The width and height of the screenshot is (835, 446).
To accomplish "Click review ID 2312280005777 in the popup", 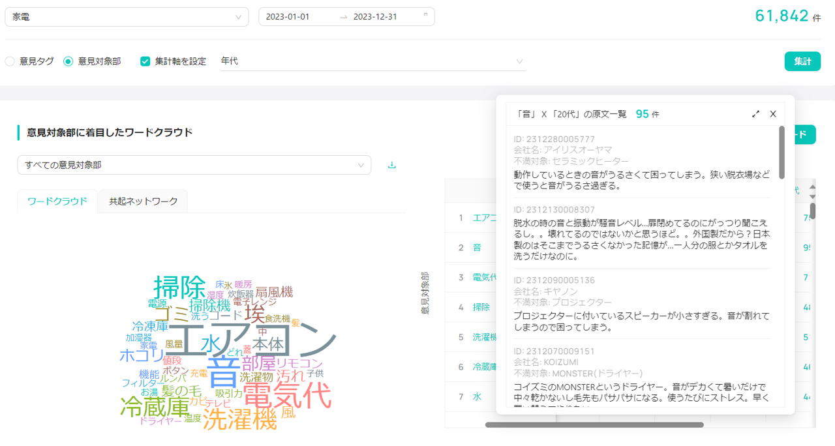I will click(554, 139).
